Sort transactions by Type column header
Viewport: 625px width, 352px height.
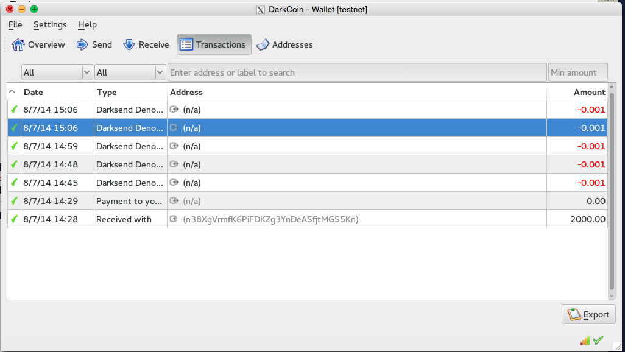[x=131, y=92]
